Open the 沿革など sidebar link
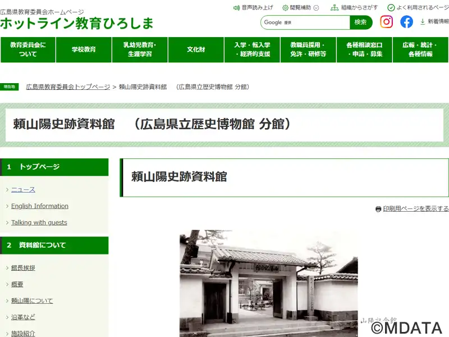The height and width of the screenshot is (337, 449). pos(23,317)
